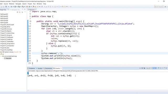
Task: Select Project19_HashMap project
Action: tap(6, 50)
